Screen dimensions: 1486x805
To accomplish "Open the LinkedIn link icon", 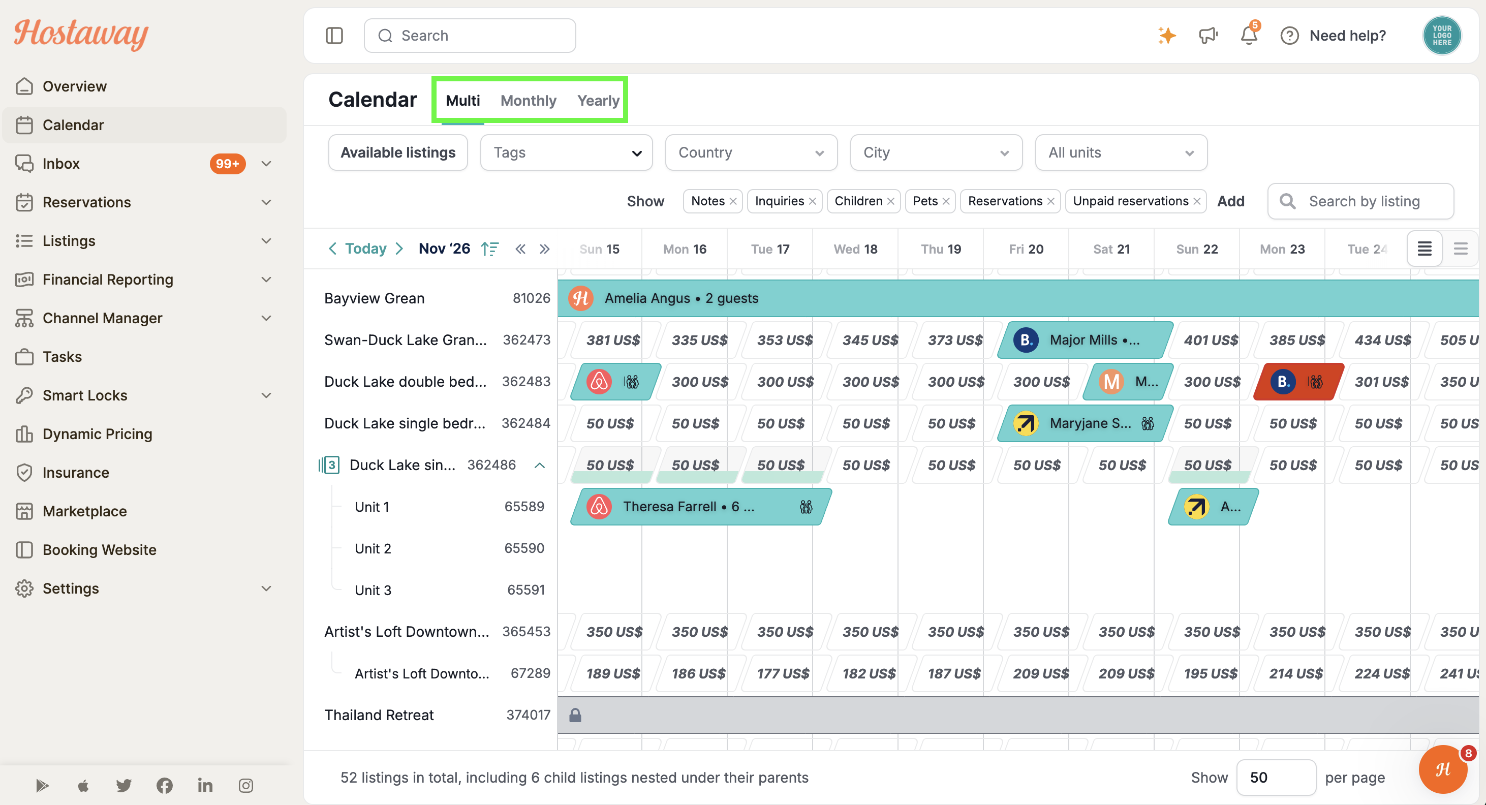I will point(205,785).
